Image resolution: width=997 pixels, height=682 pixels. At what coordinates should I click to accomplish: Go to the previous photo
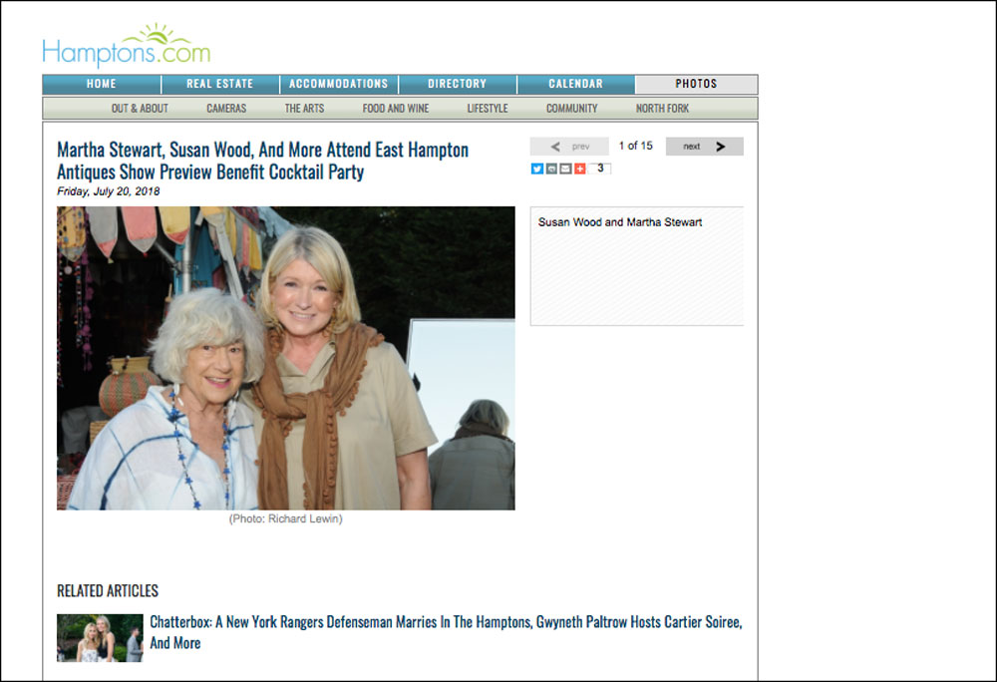569,147
